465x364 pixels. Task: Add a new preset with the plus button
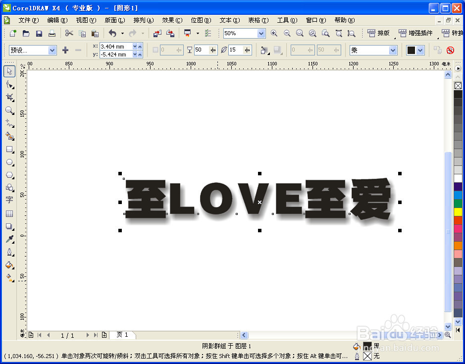point(65,50)
